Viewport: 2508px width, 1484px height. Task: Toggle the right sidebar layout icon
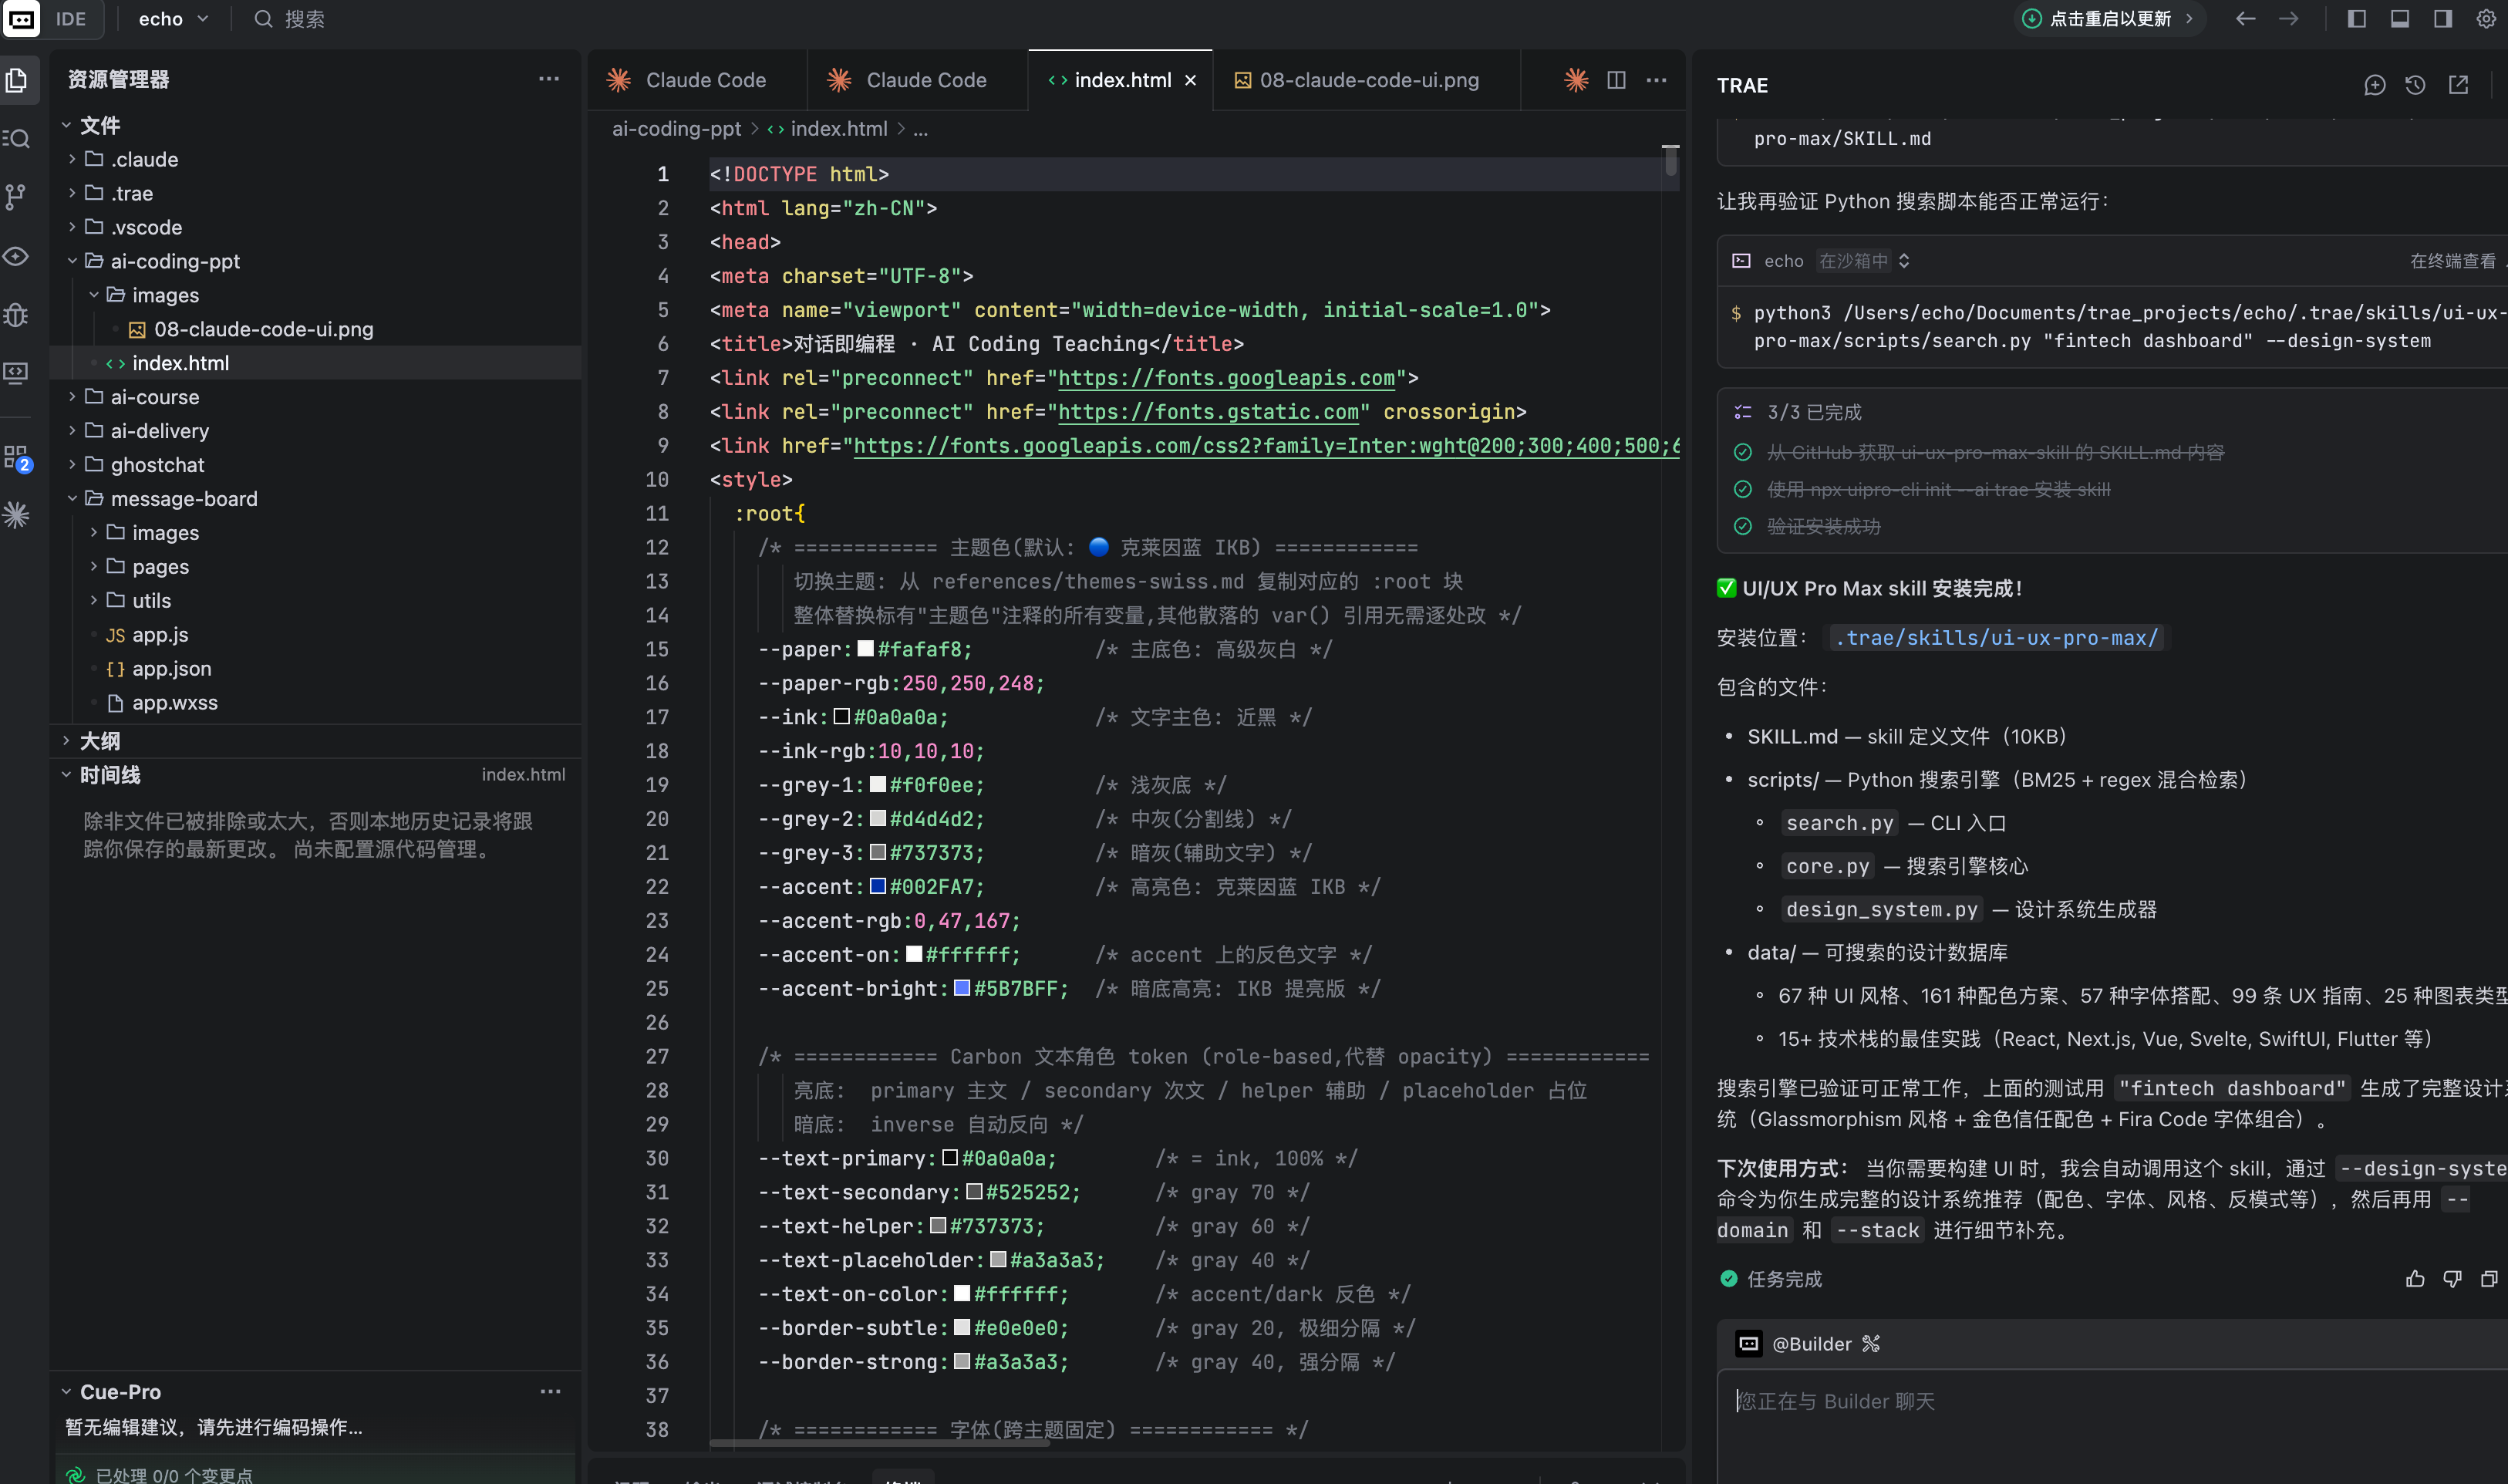pyautogui.click(x=2443, y=19)
